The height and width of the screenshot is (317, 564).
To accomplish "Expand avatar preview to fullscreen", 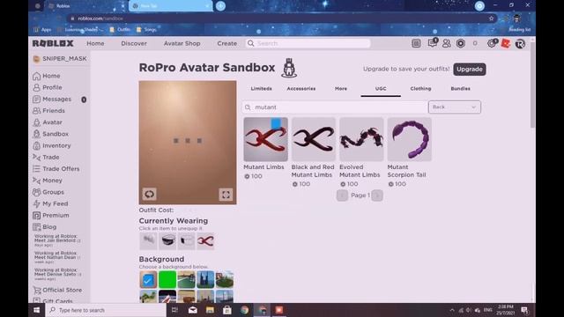I will [226, 195].
